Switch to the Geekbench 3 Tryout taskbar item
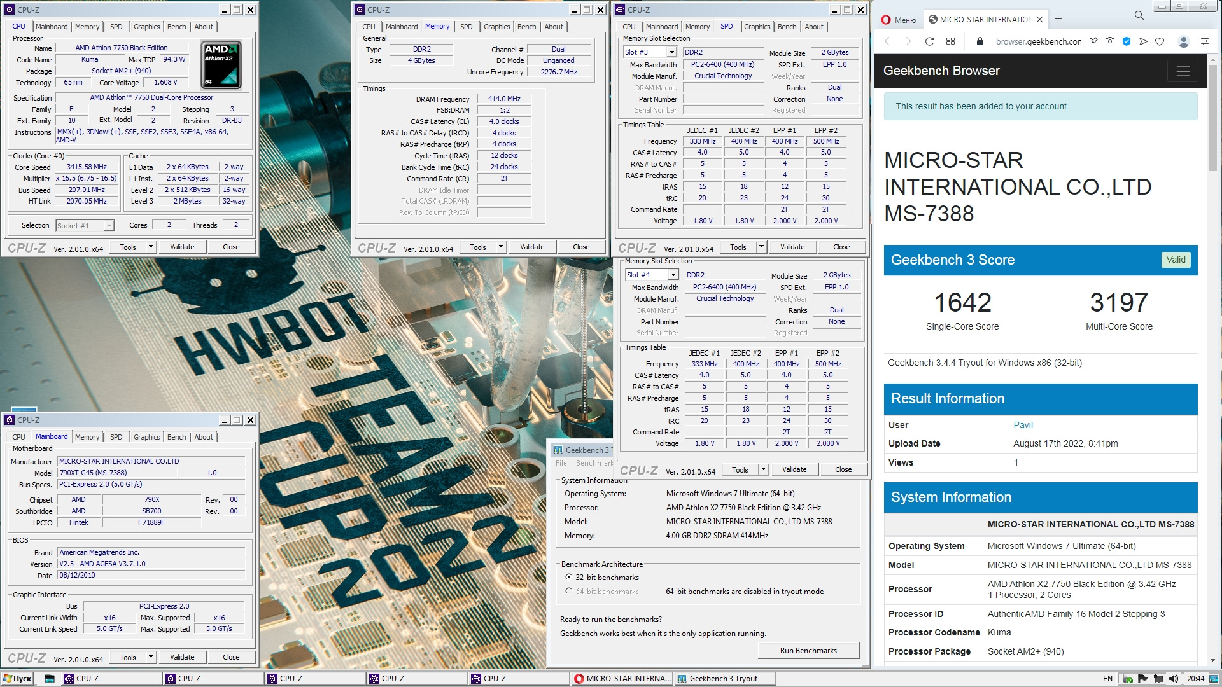Viewport: 1222px width, 687px height. point(724,679)
